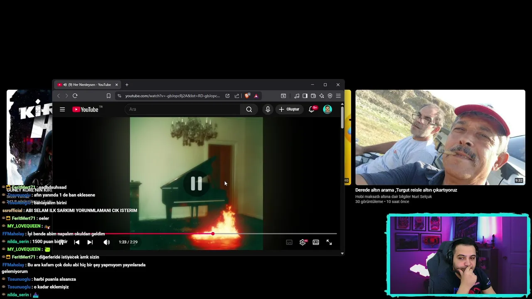Click the open-in-app icon in address bar

click(x=227, y=96)
